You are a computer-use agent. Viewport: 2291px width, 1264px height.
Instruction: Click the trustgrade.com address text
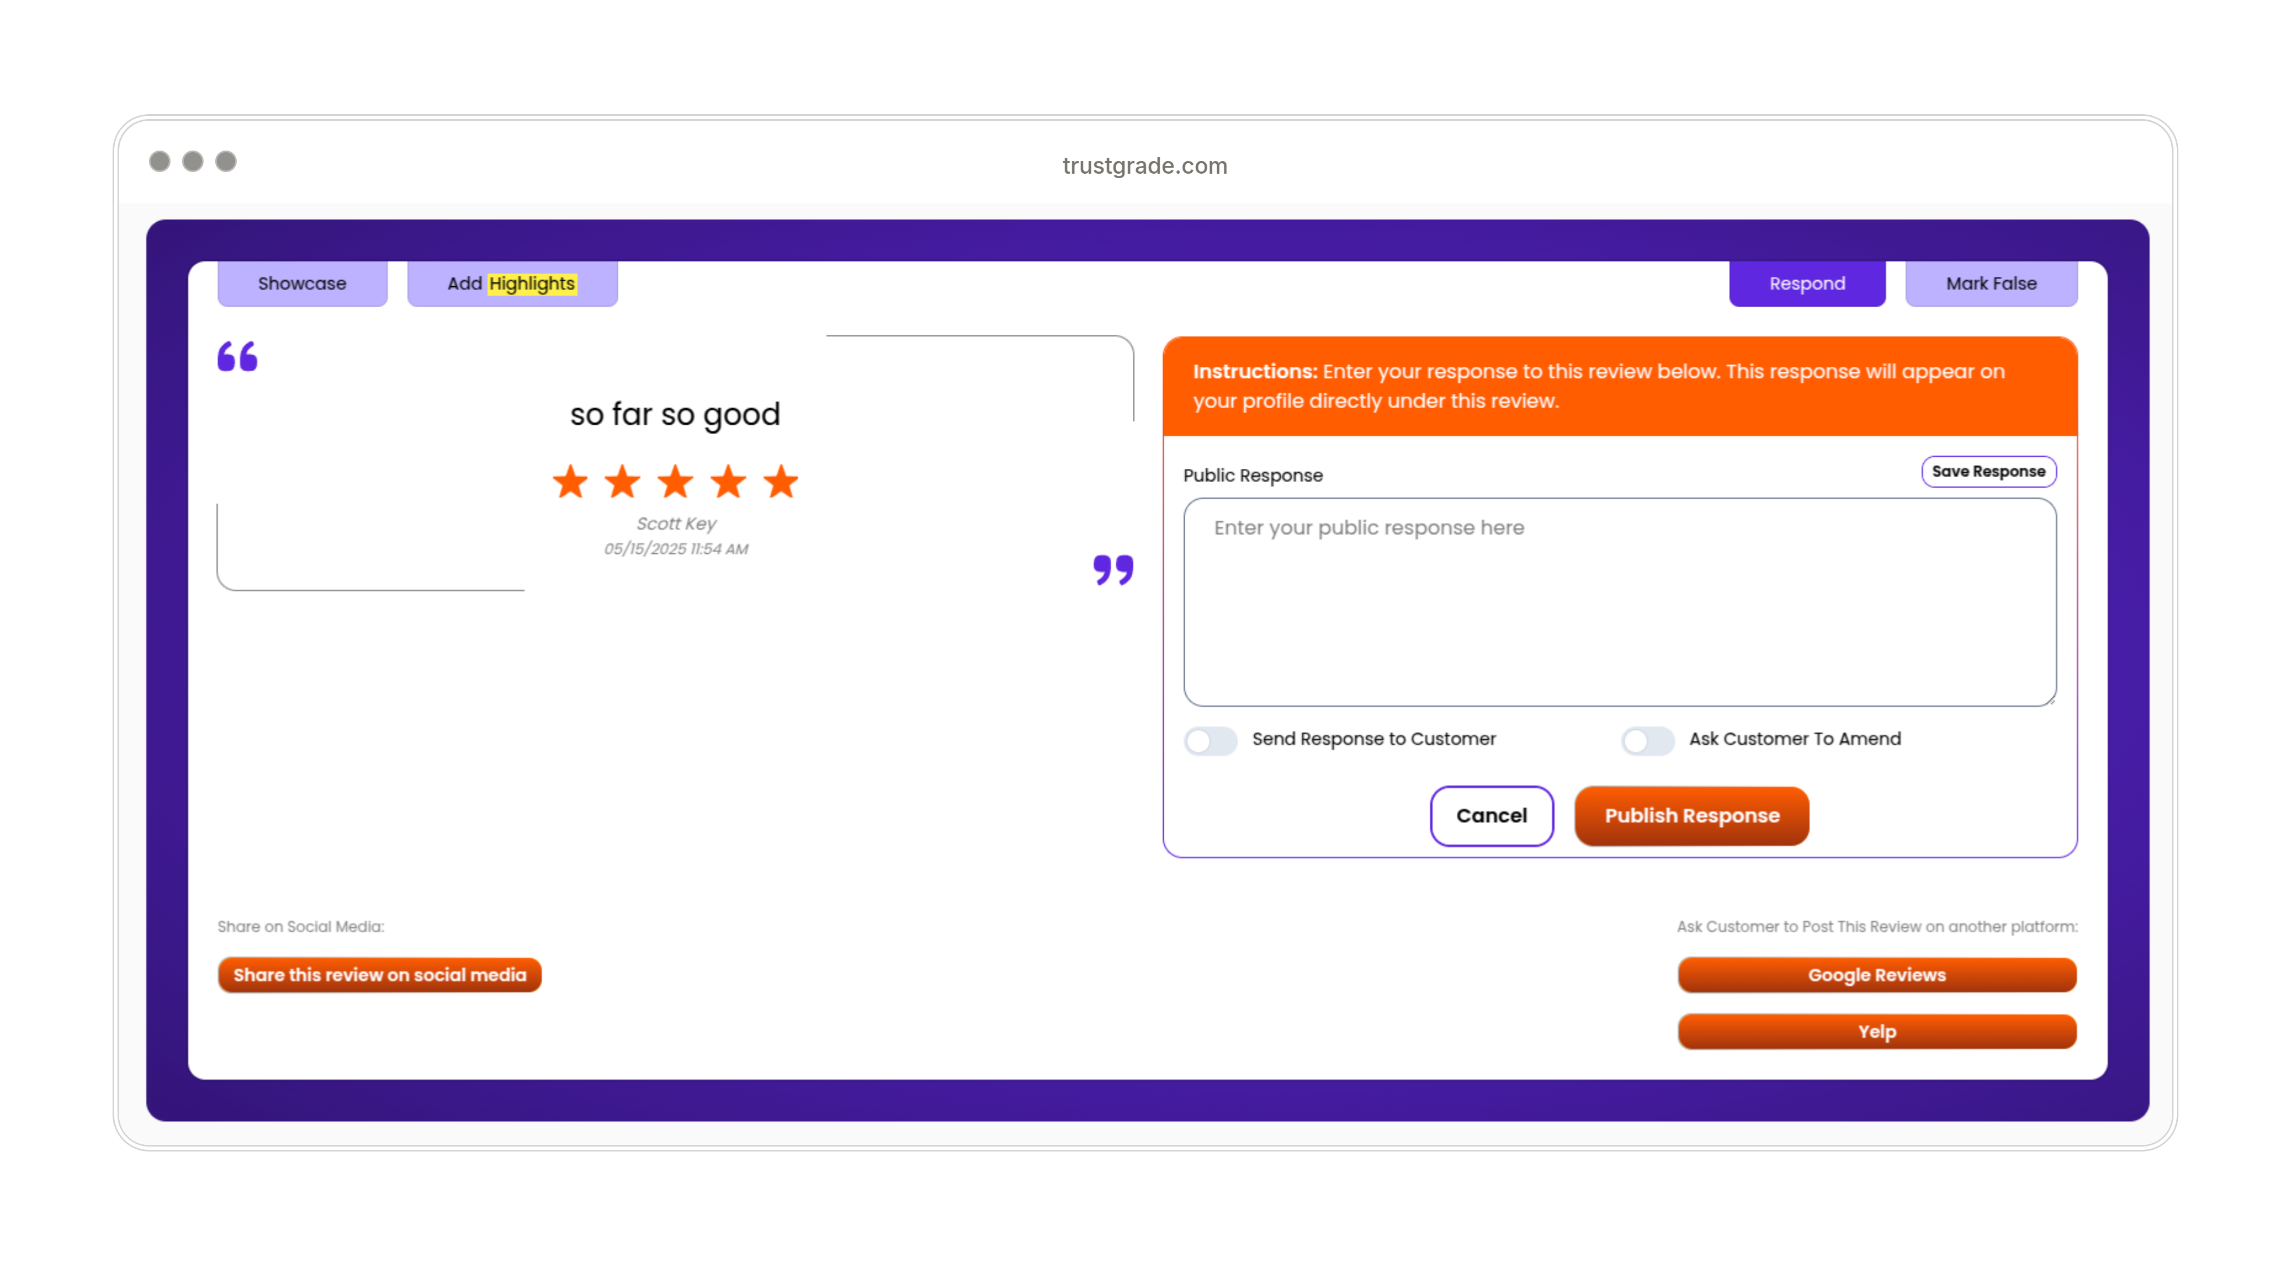pos(1144,165)
